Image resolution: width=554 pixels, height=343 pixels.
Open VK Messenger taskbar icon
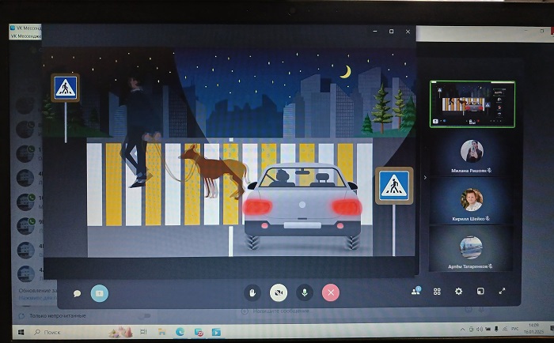199,332
